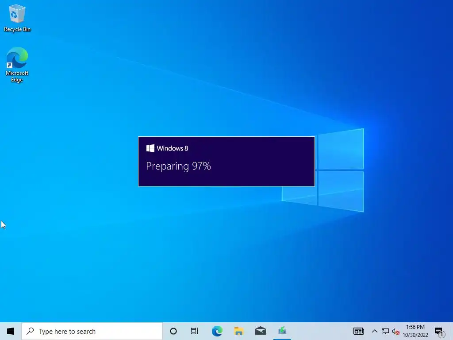Click the 'Preparing 97%' progress text
The width and height of the screenshot is (453, 340).
coord(179,166)
